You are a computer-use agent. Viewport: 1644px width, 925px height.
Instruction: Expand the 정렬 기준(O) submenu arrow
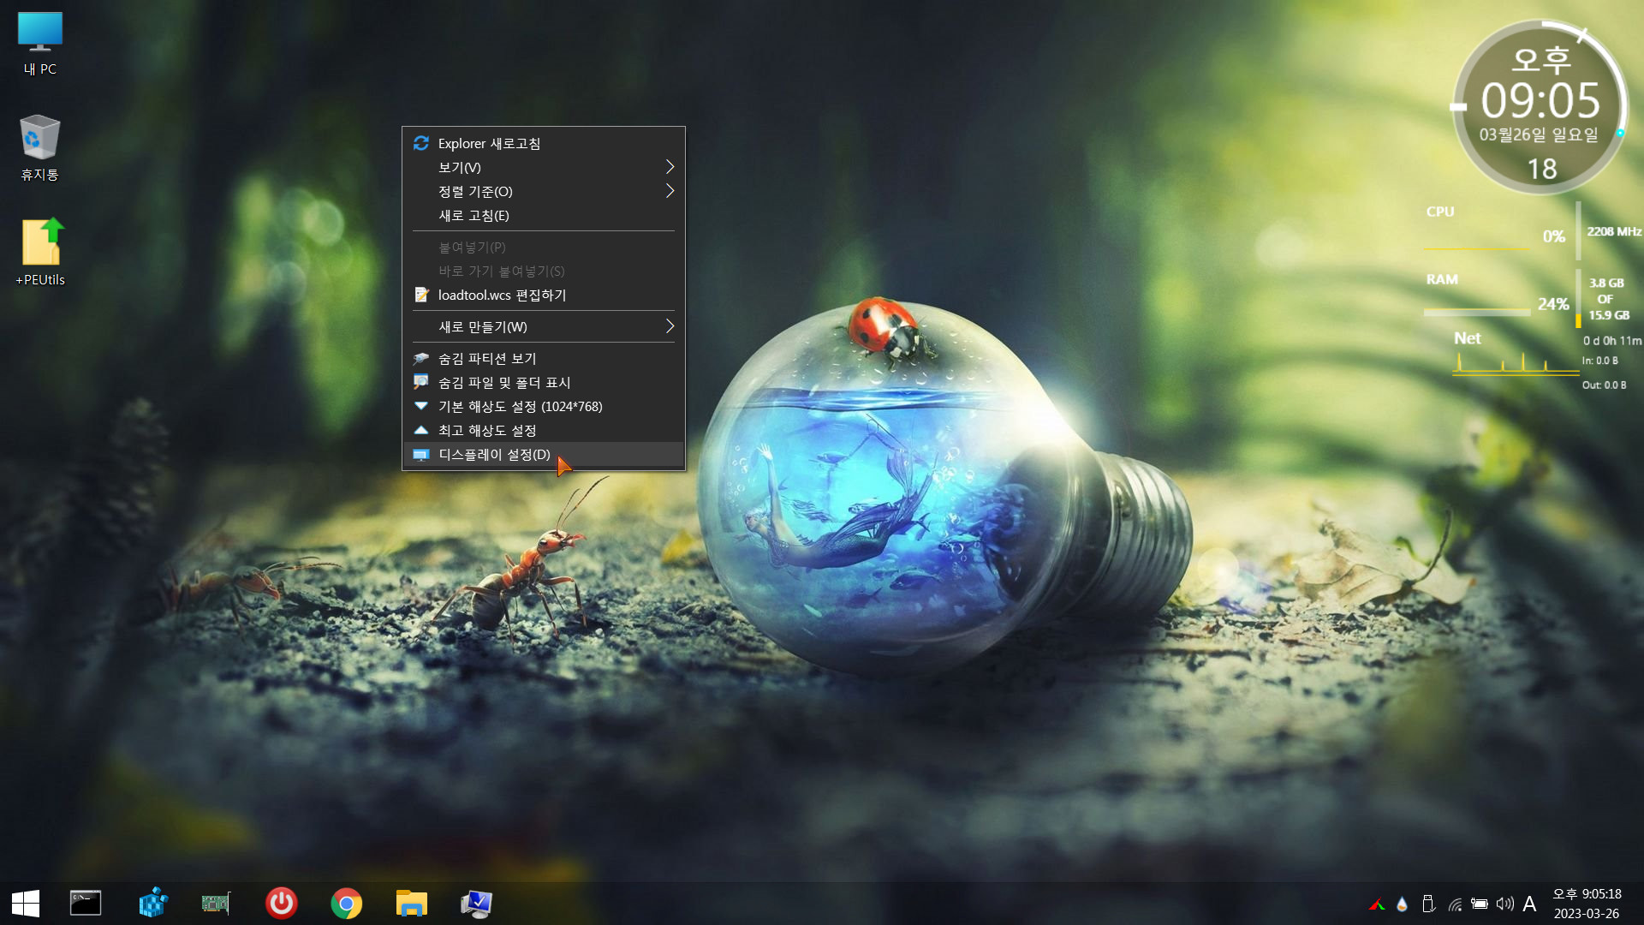tap(670, 191)
